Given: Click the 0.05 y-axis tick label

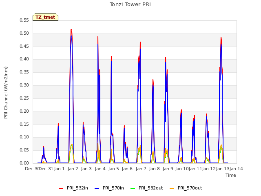Looking at the screenshot, I should (24, 150).
